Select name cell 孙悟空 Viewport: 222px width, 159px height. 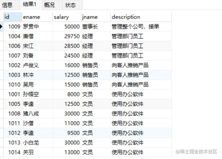[x=37, y=94]
